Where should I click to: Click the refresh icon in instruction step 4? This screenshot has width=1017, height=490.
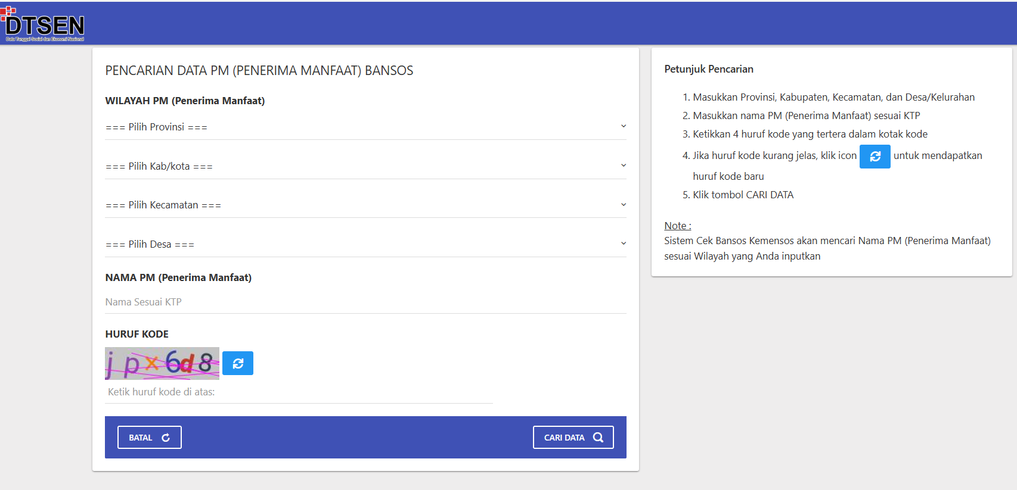(x=875, y=157)
